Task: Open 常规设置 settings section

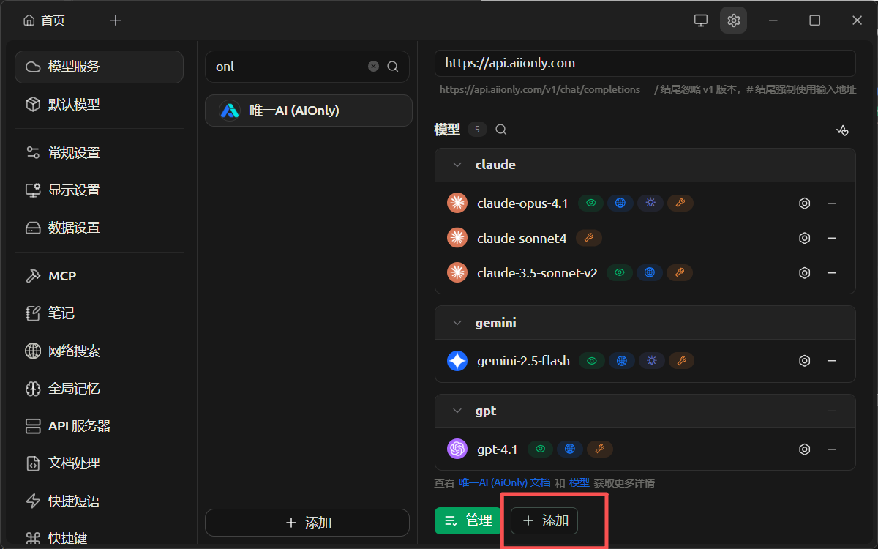Action: pos(99,153)
